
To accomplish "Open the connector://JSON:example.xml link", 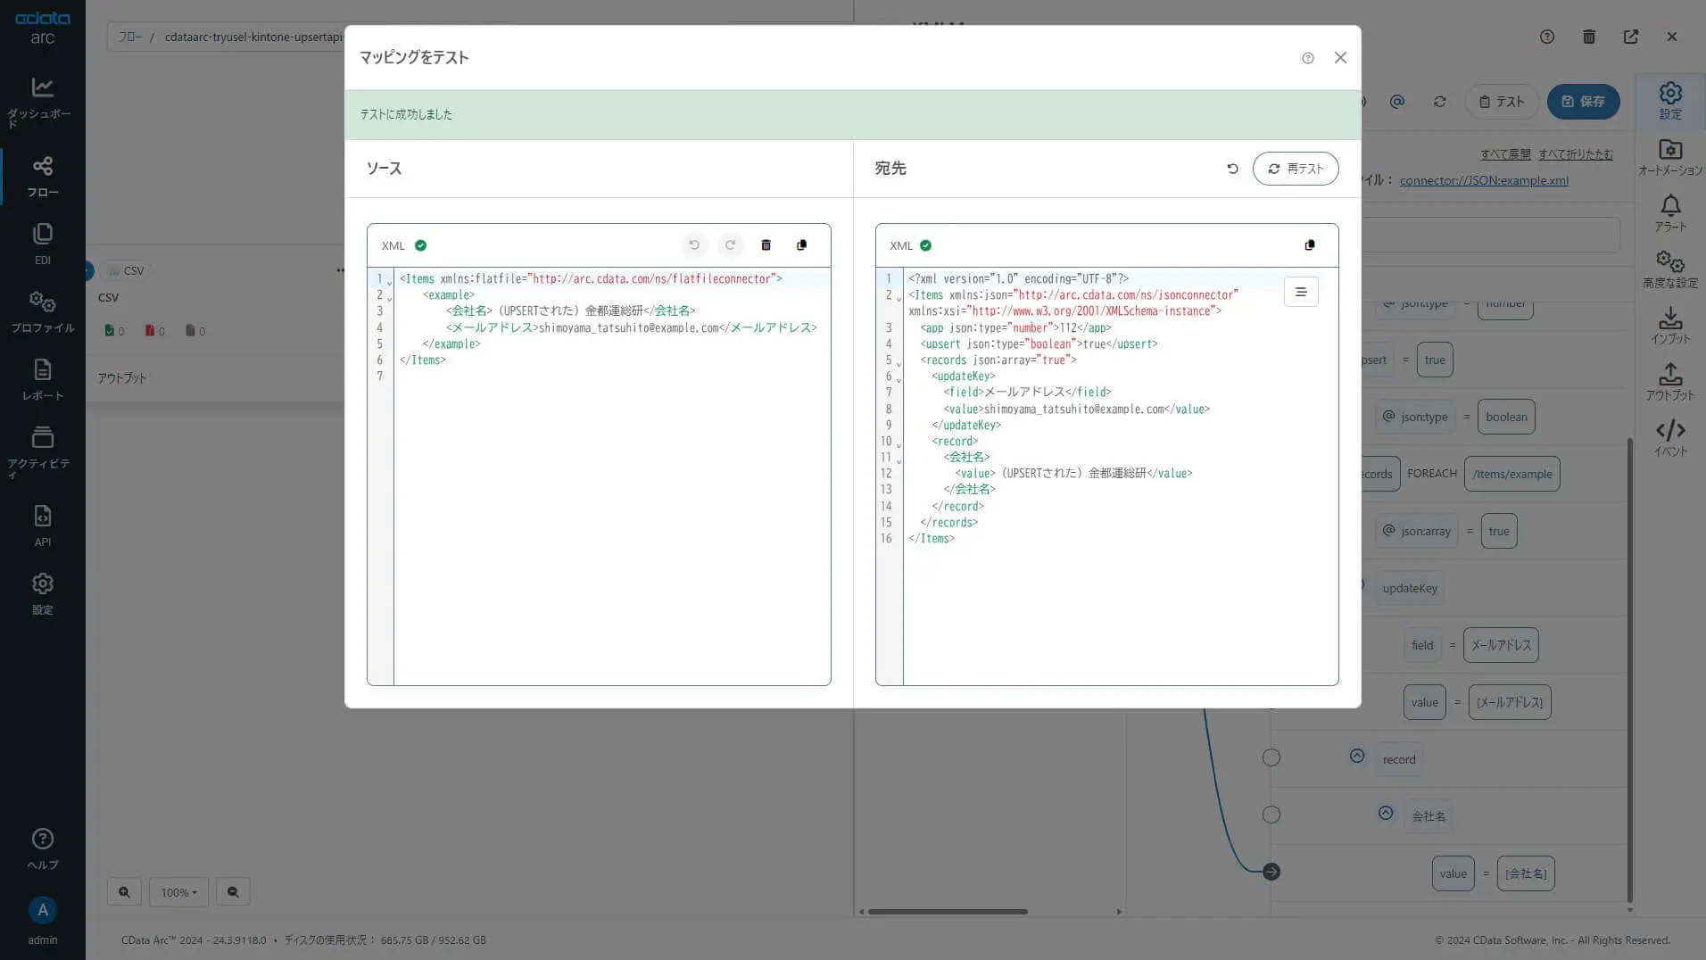I will [x=1484, y=180].
